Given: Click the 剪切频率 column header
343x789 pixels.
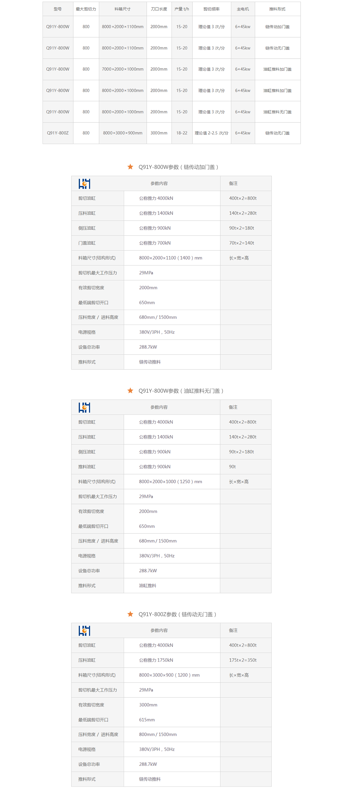Looking at the screenshot, I should pyautogui.click(x=212, y=9).
